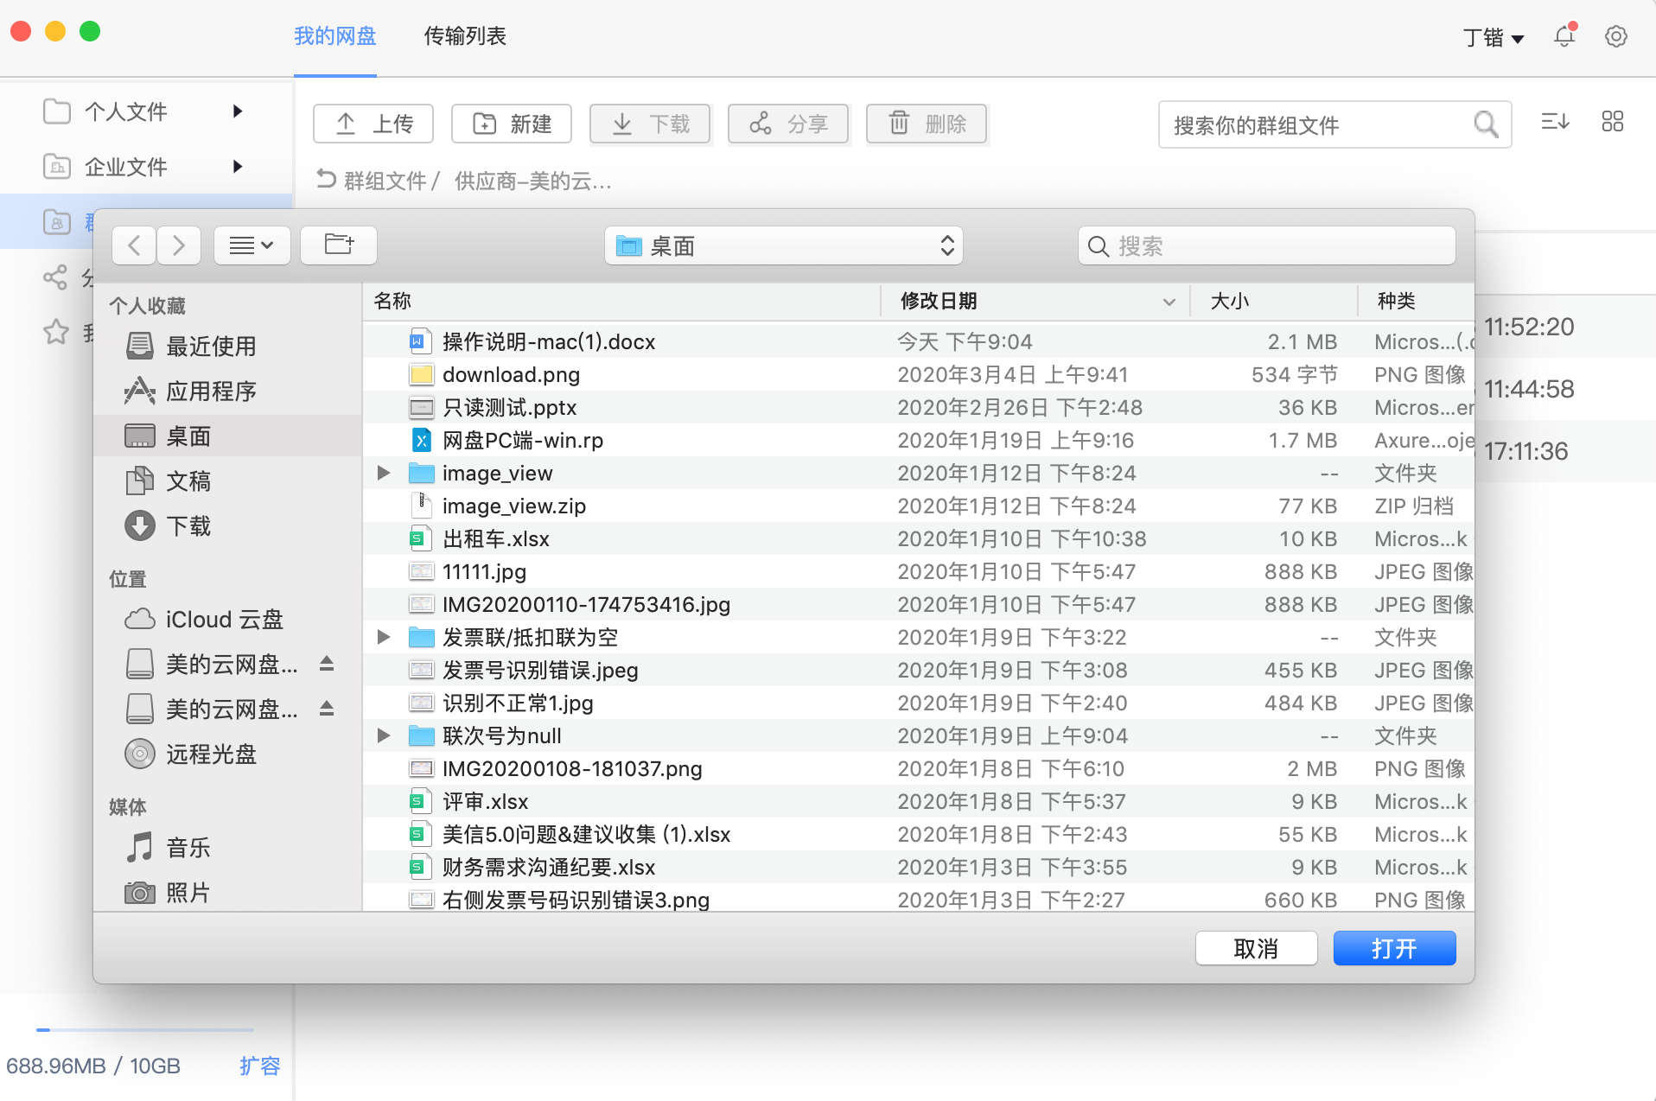Screen dimensions: 1656x1101
Task: Open the list view options dropdown
Action: 252,245
